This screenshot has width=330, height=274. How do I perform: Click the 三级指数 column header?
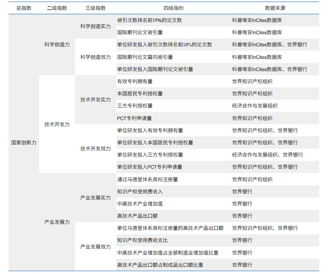(95, 8)
